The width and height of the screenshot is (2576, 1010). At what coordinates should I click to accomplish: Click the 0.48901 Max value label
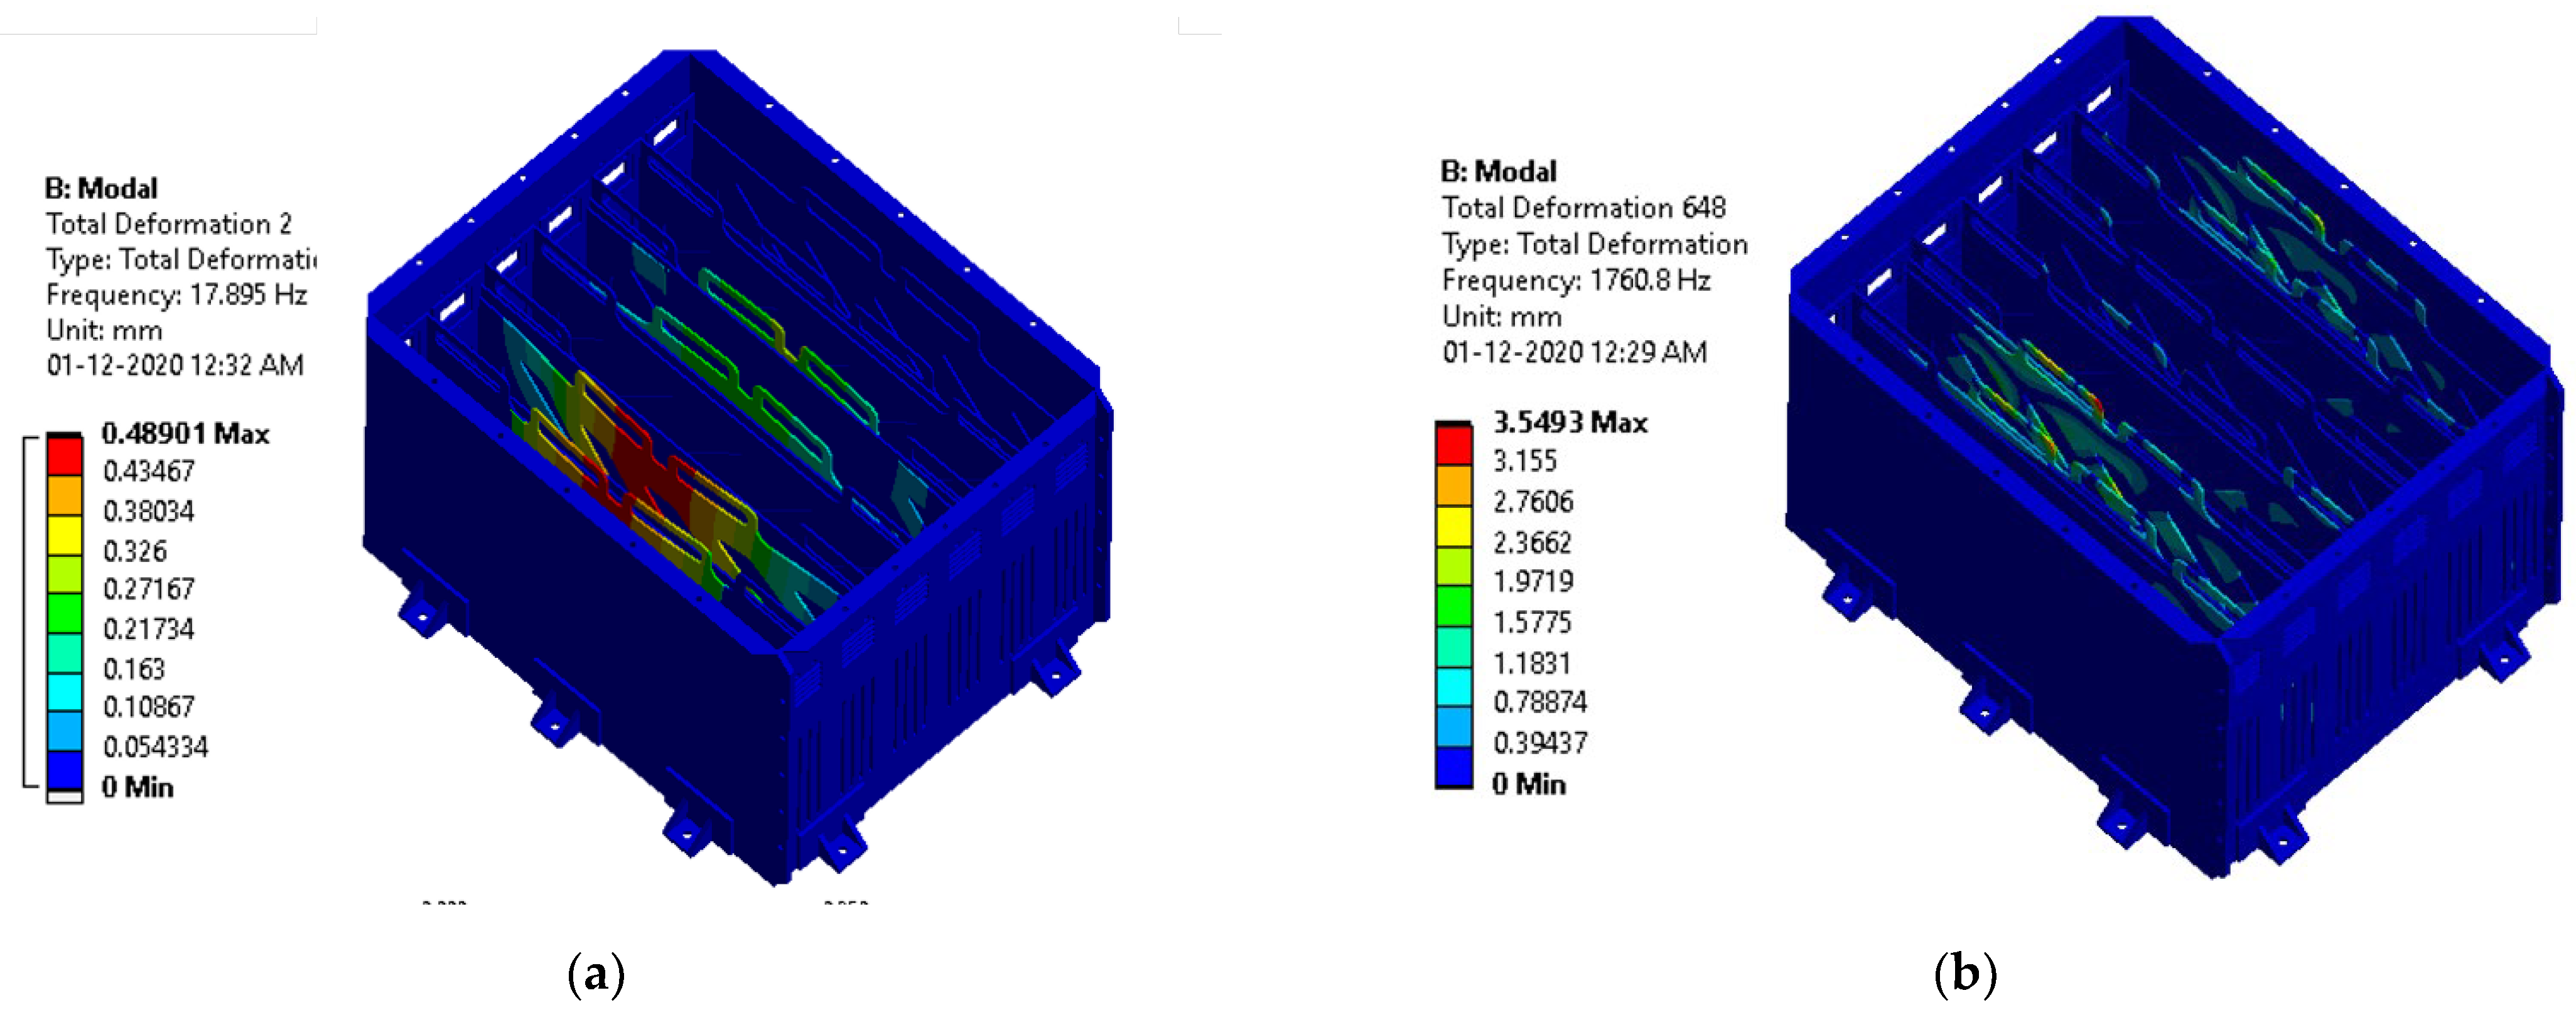185,434
